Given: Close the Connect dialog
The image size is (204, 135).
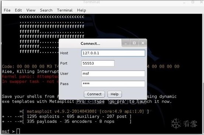Looking at the screenshot, I should pyautogui.click(x=143, y=43).
